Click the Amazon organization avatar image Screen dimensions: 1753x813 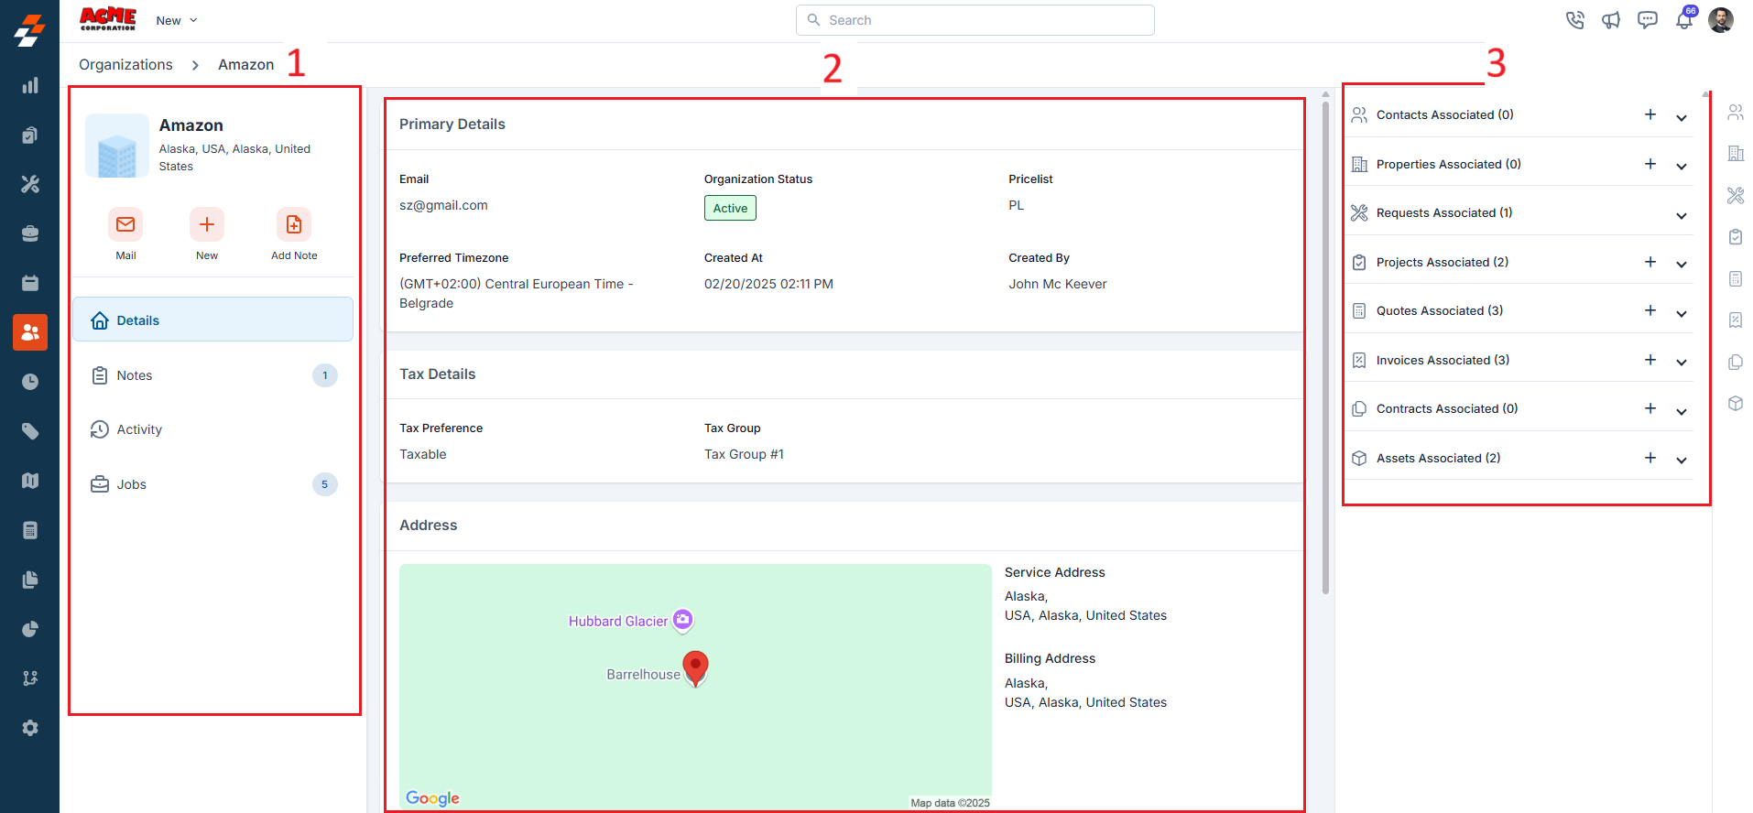pos(117,146)
